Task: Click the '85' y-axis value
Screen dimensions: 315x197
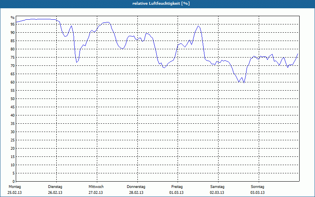Action: [13, 41]
